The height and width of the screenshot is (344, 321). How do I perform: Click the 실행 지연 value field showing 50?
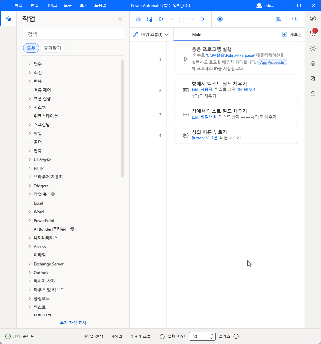[x=199, y=337]
